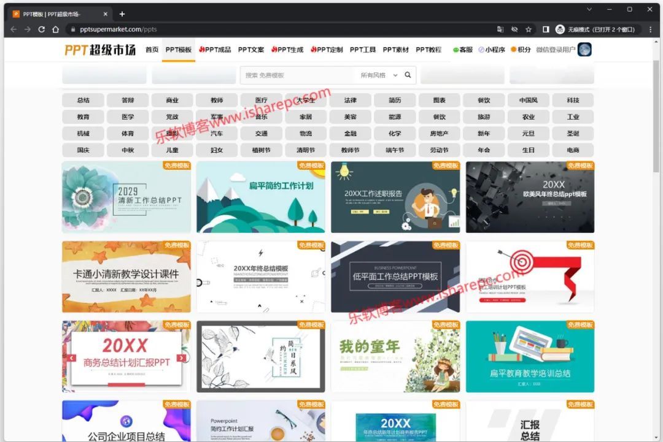The width and height of the screenshot is (663, 442).
Task: Open the 2029 清新工作总结PPT template
Action: (x=126, y=197)
